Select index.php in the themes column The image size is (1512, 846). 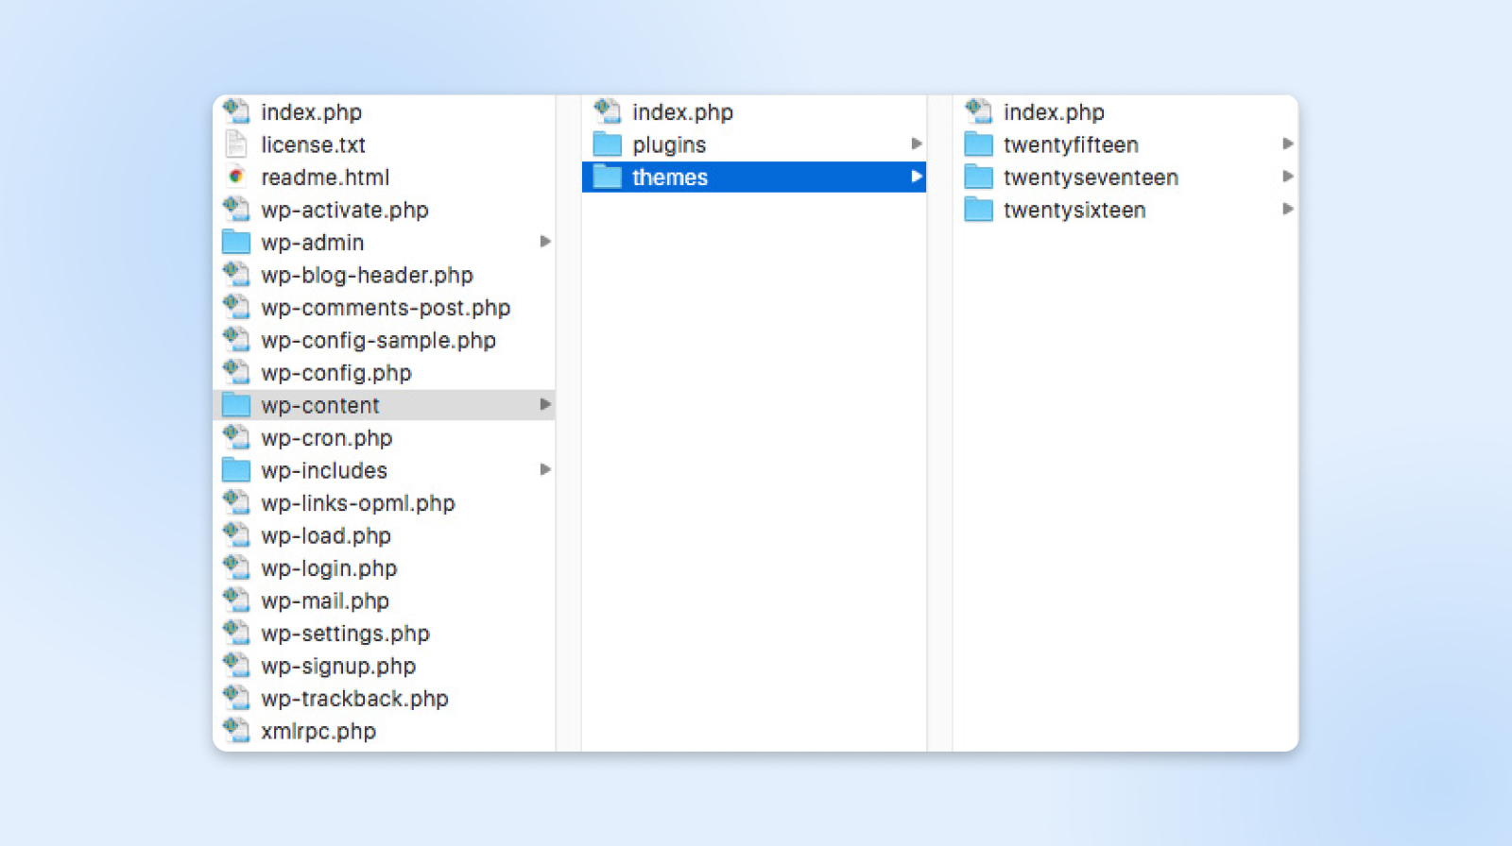1054,112
